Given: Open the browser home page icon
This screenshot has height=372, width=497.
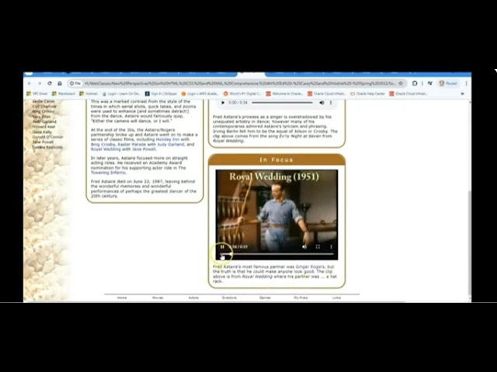Looking at the screenshot, I should [x=60, y=84].
